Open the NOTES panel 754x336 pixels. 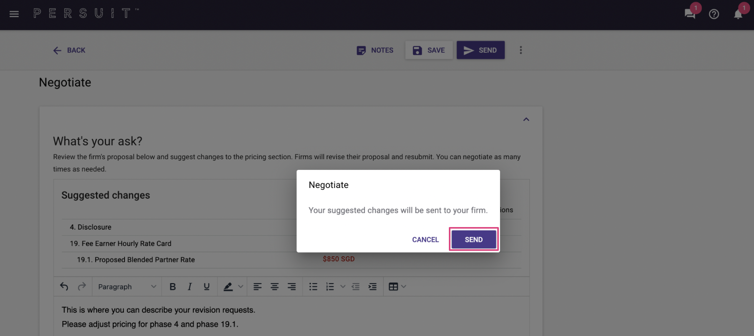pyautogui.click(x=375, y=50)
